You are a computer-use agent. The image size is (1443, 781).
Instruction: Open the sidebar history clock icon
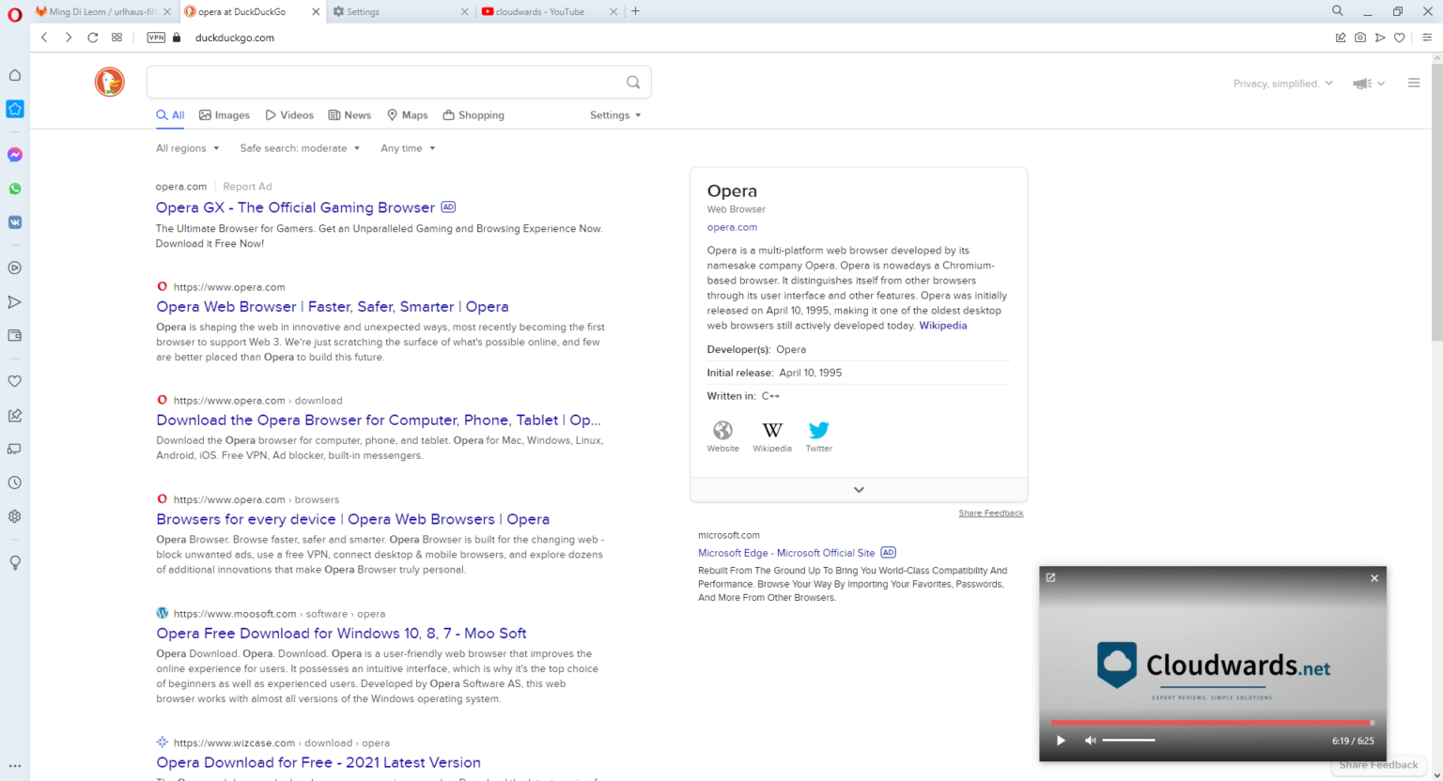pos(15,482)
